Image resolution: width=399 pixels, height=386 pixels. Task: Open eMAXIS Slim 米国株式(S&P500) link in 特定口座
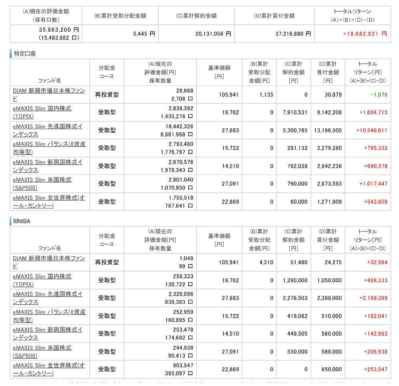pos(42,184)
